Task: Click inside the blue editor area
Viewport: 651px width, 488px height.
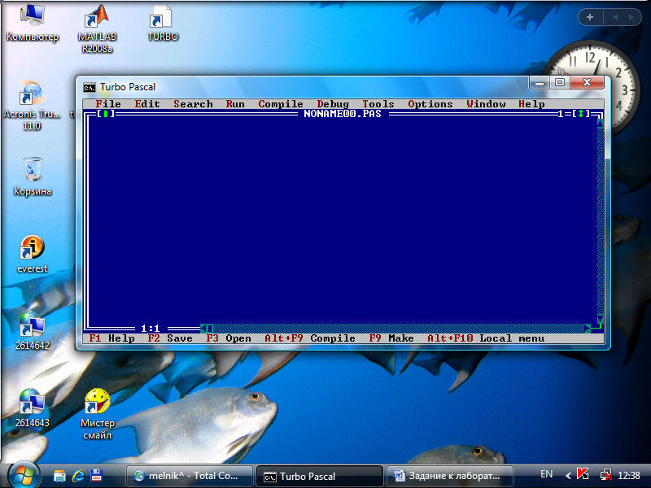Action: point(343,220)
